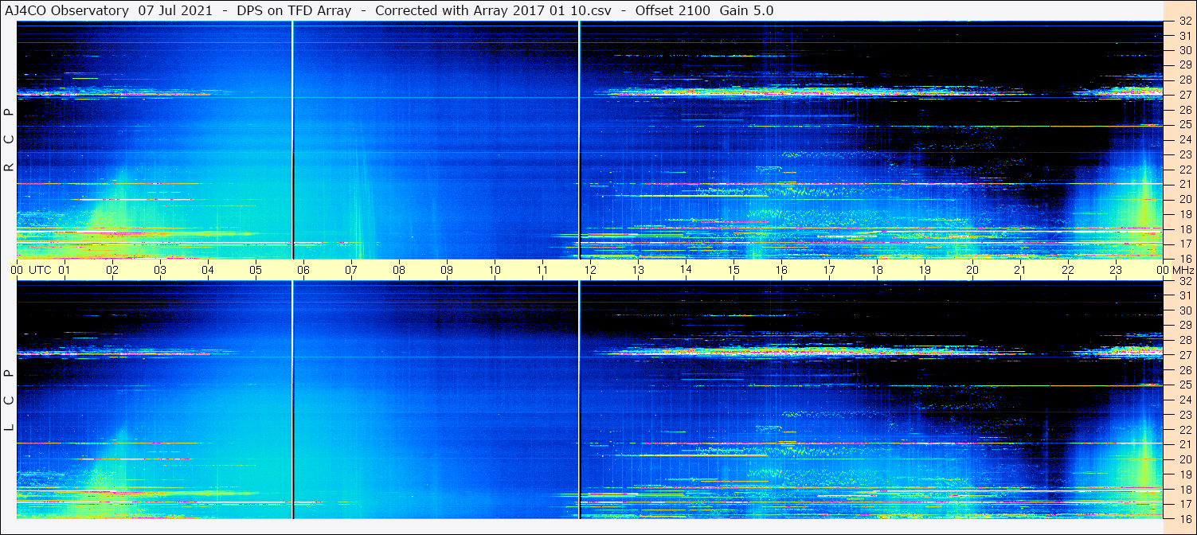Select hour 17 on the UTC time axis
Image resolution: width=1197 pixels, height=535 pixels.
829,270
